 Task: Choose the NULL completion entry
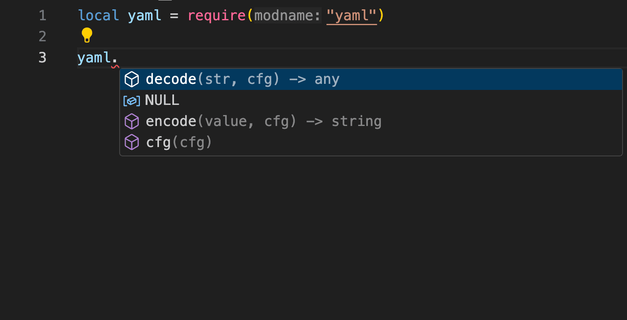(371, 100)
